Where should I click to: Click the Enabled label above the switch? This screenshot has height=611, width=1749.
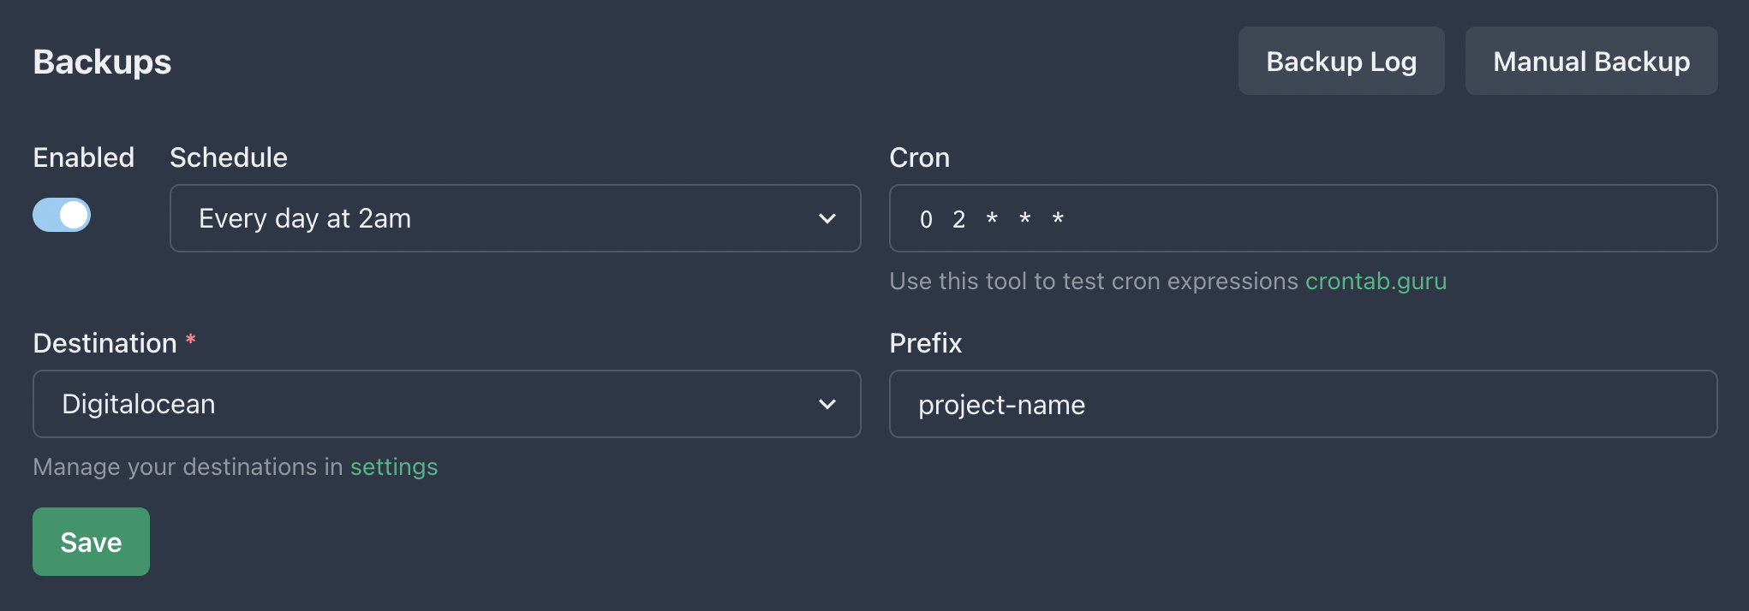coord(83,157)
